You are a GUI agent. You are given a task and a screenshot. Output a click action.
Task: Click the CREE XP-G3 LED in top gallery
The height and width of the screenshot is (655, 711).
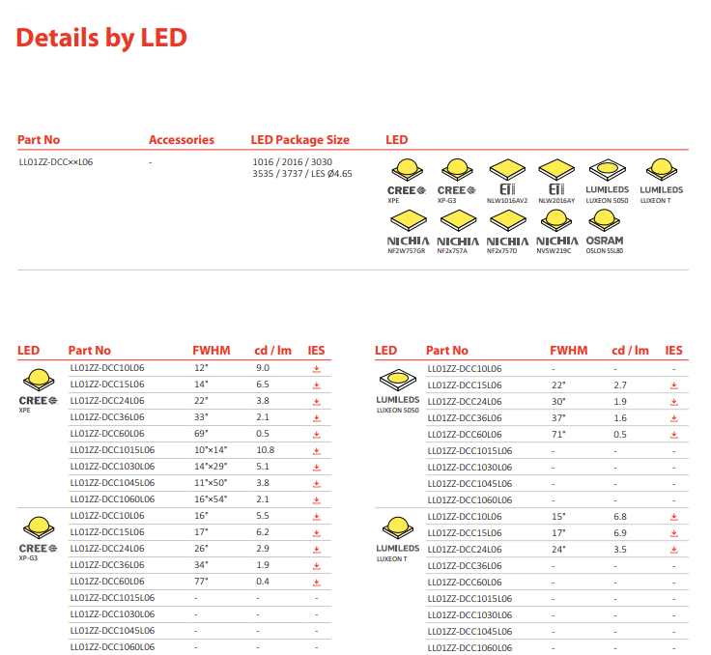457,181
